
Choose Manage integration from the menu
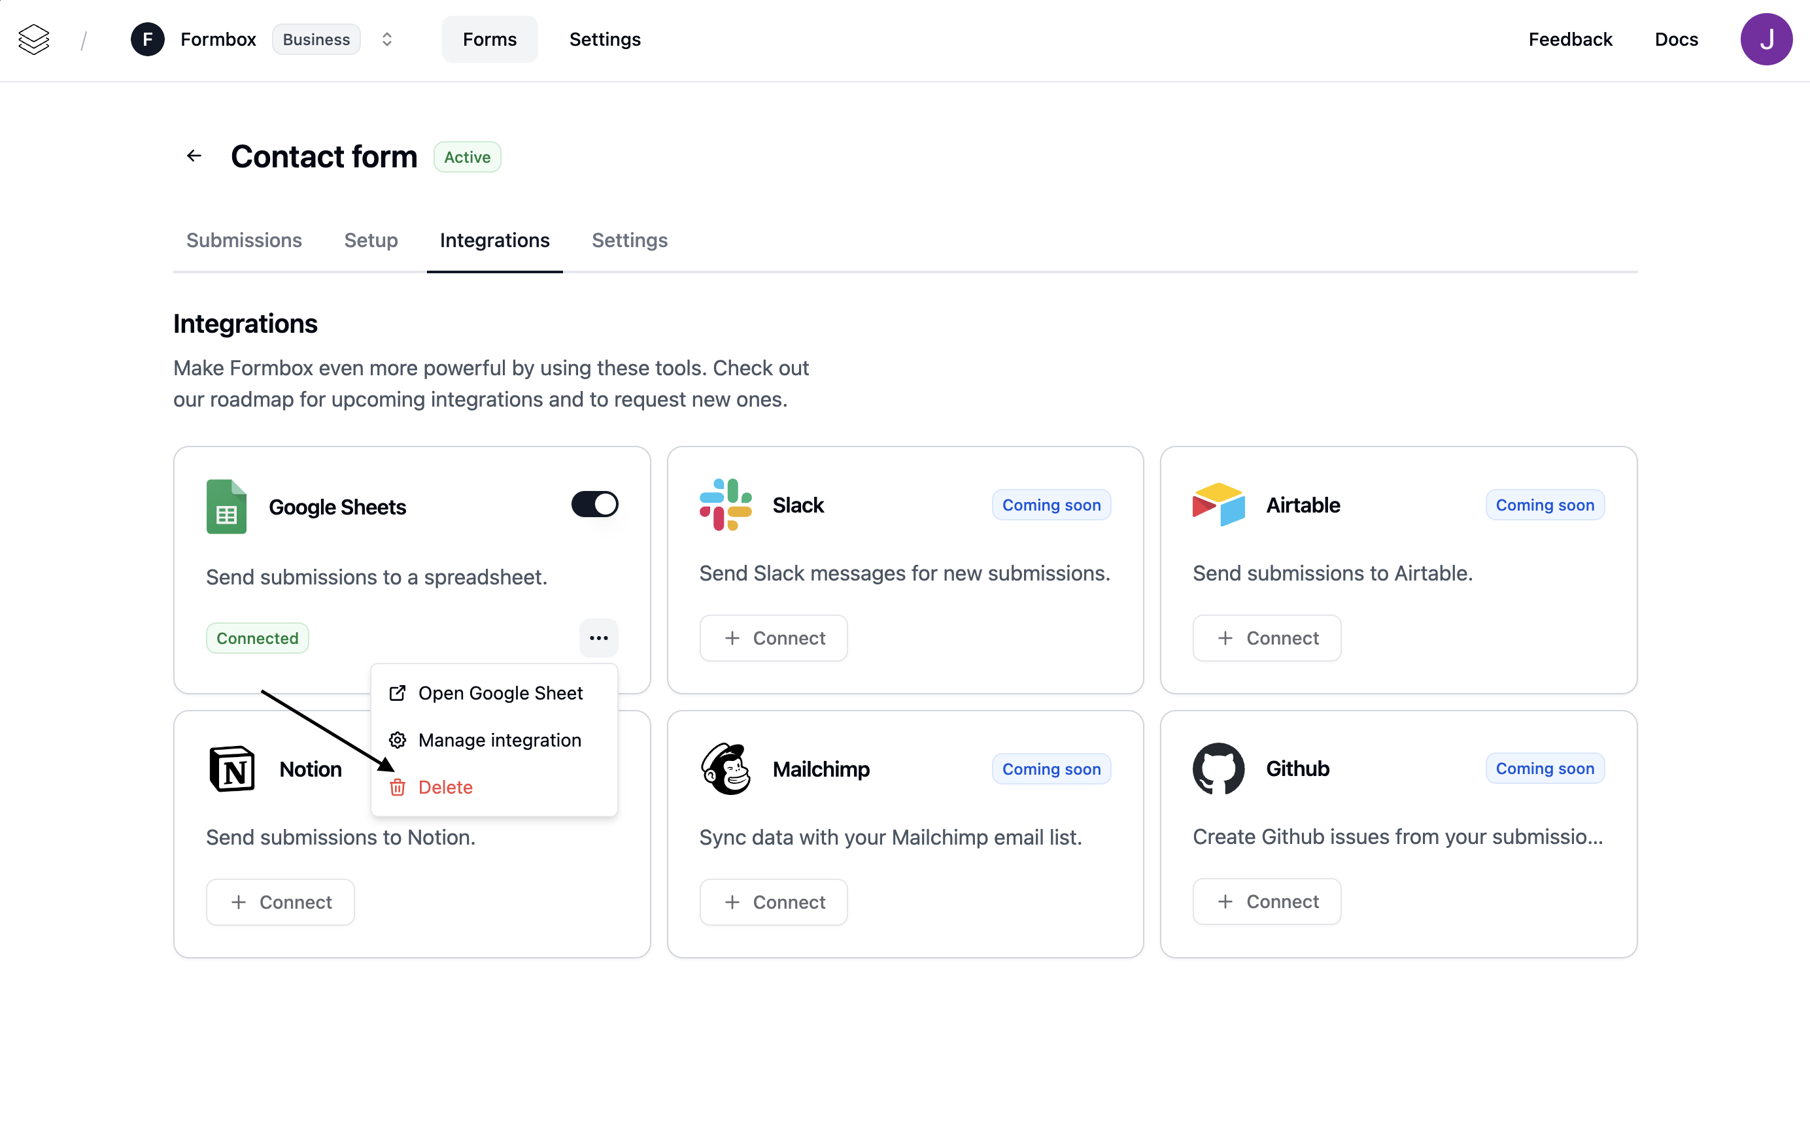coord(499,741)
